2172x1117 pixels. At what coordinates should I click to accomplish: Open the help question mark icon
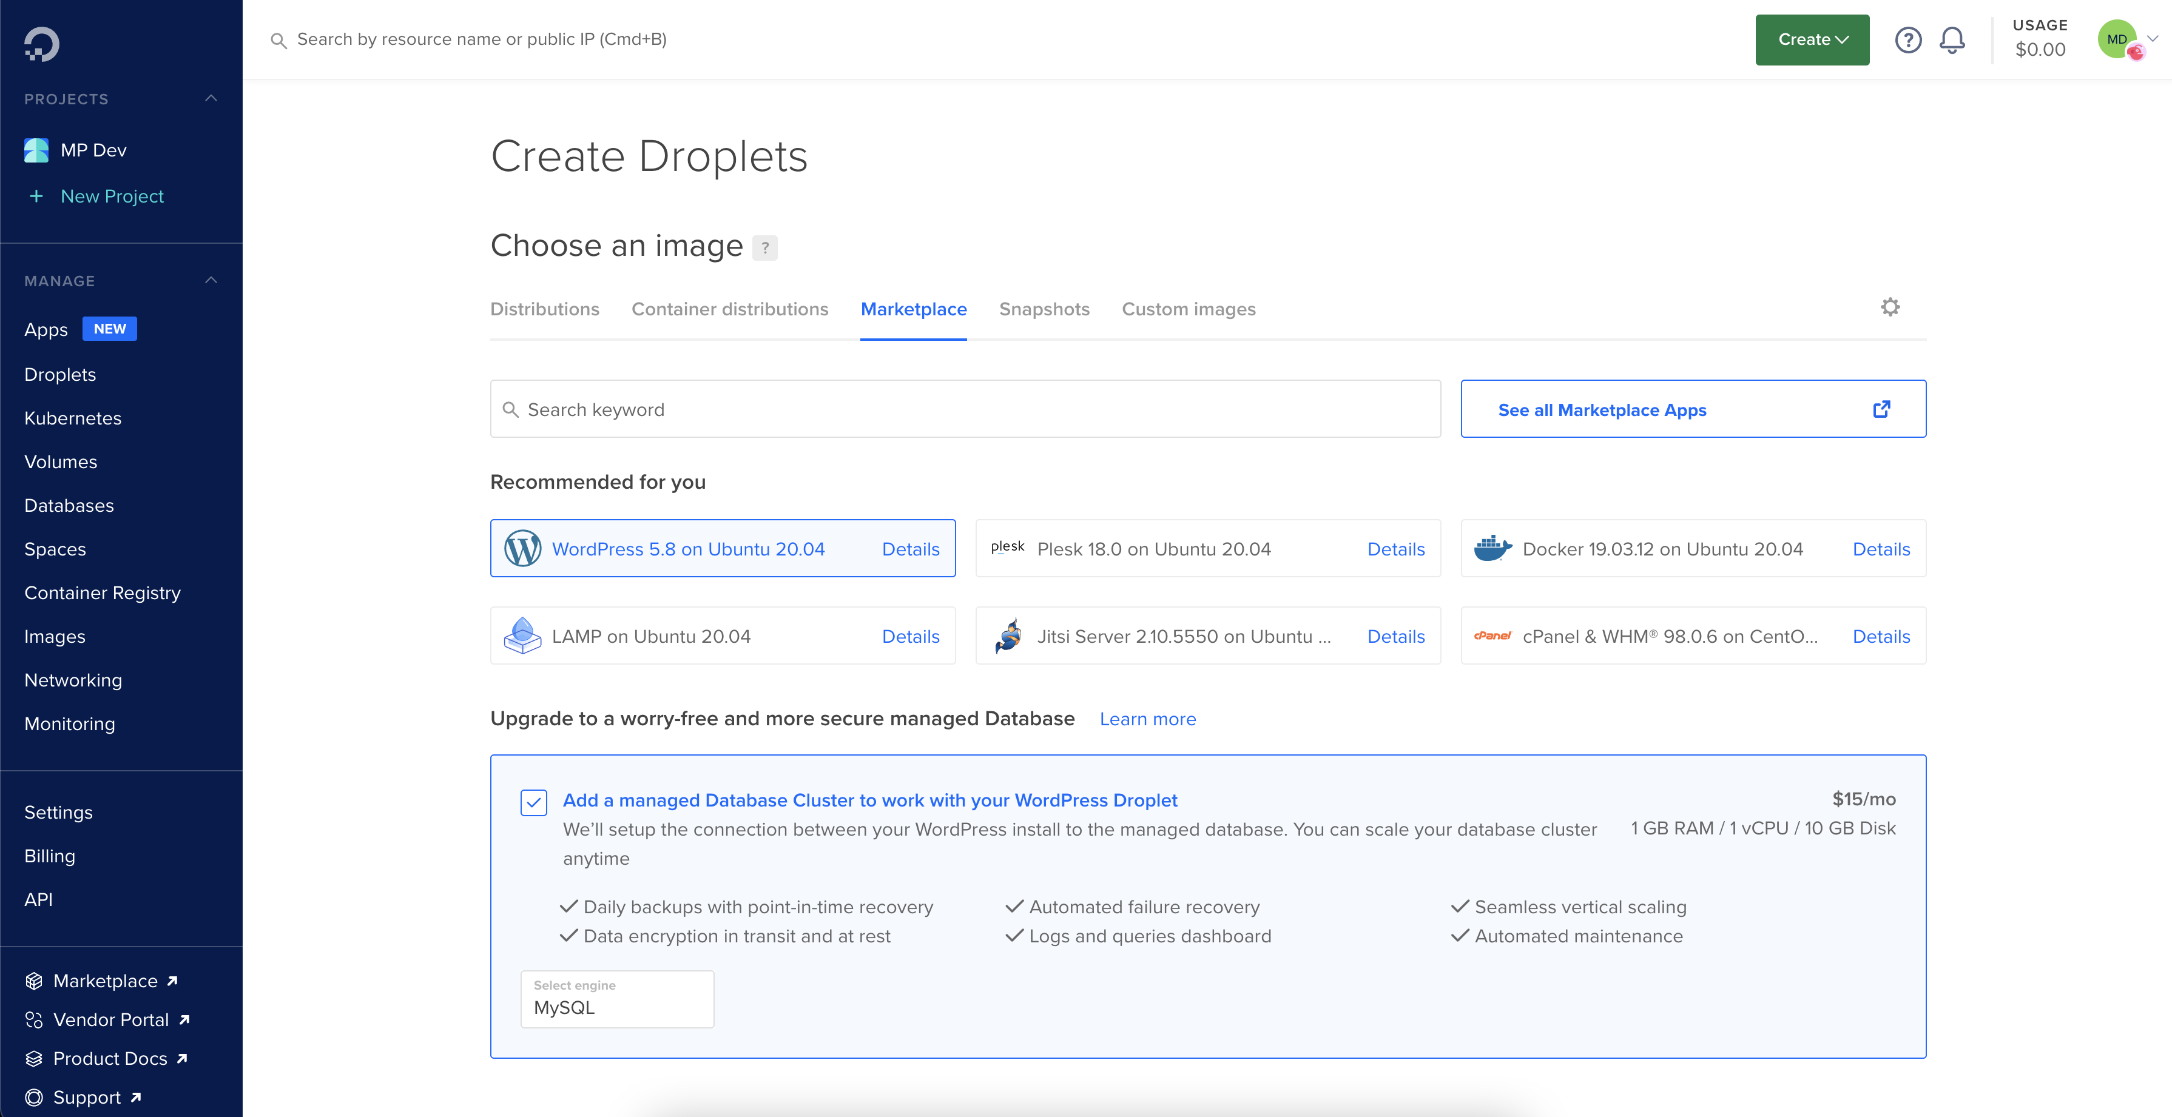(x=1908, y=39)
